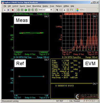Select trace D button in toolbar

point(29,10)
